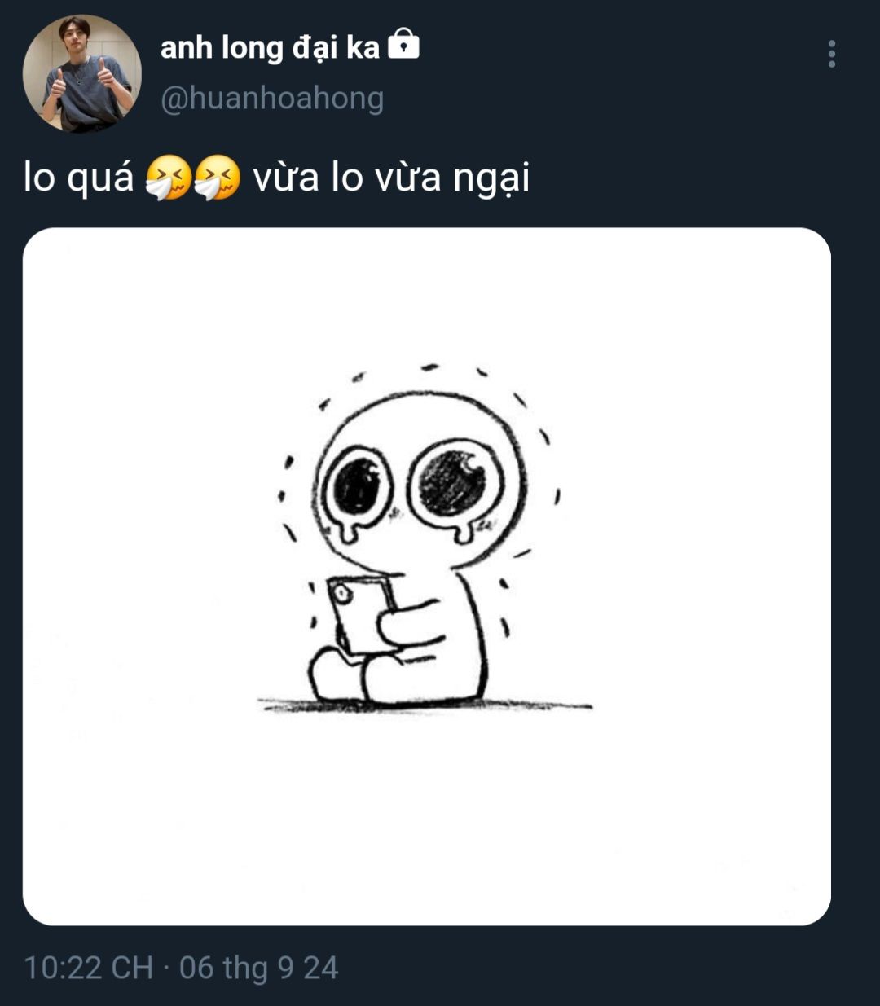Click the first sneezing face emoji
This screenshot has height=1006, width=880.
point(169,178)
